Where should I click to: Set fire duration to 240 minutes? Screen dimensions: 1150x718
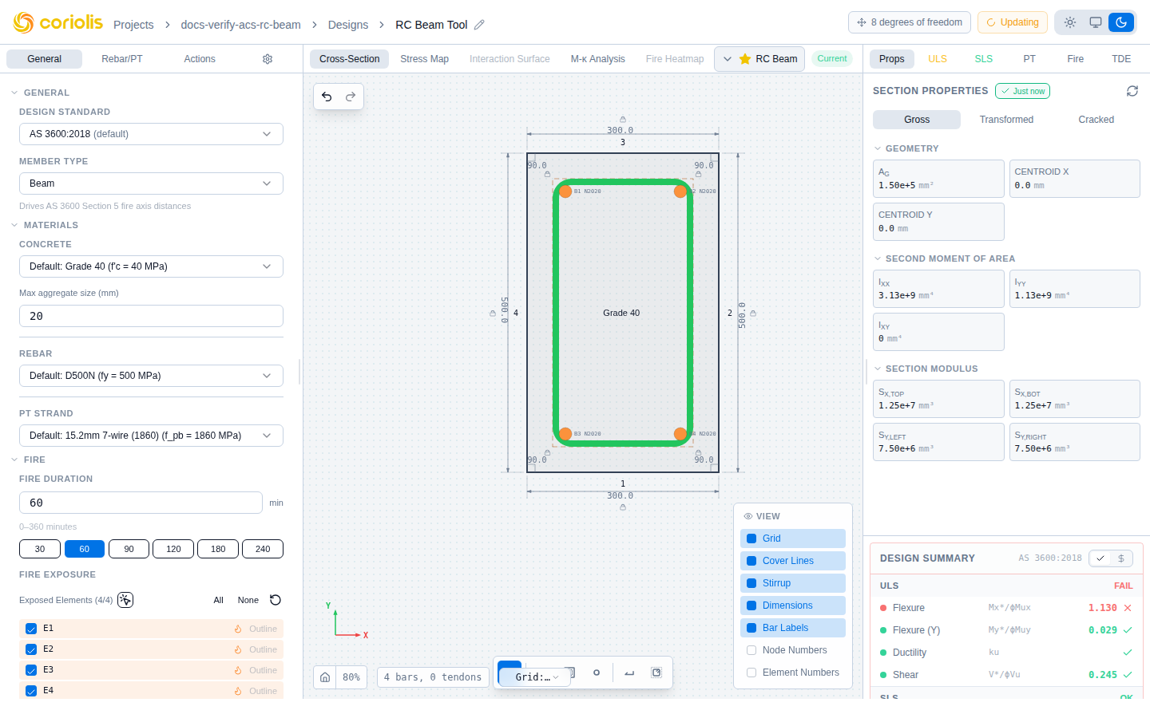263,549
